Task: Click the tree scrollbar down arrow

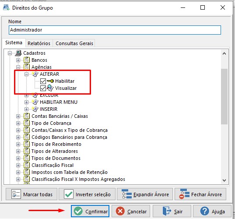Action: (224, 180)
